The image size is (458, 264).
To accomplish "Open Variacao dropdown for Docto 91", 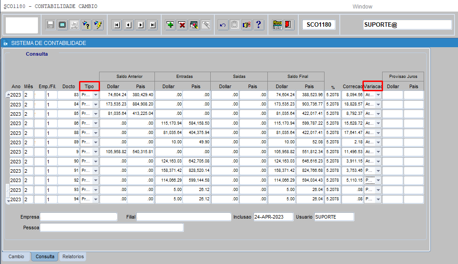I will 378,171.
